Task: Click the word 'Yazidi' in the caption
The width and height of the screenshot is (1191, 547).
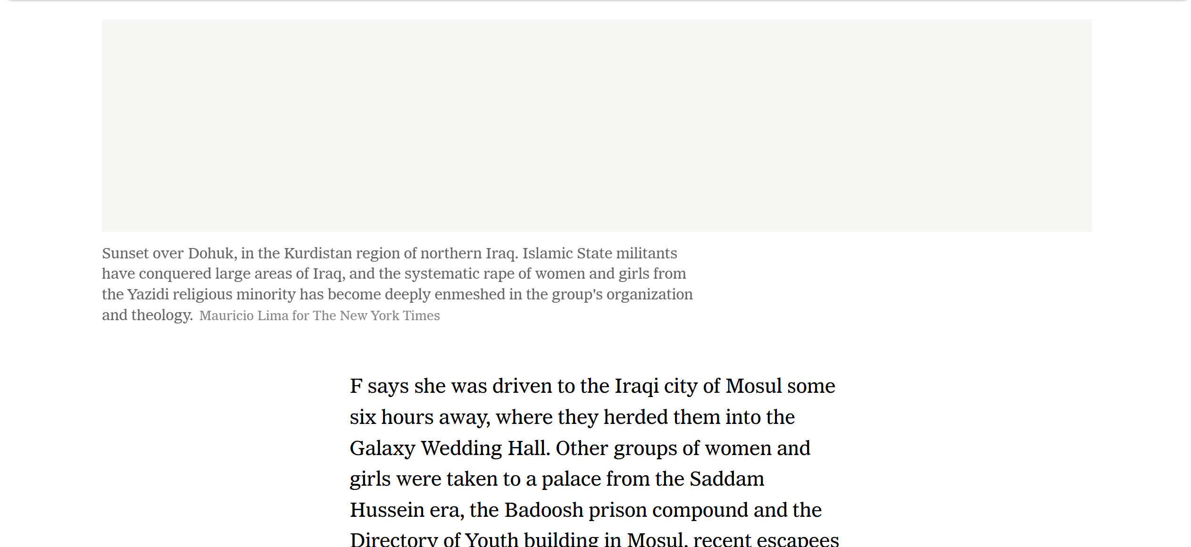Action: [x=148, y=294]
